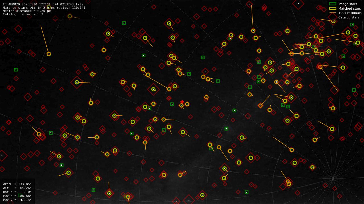Click the "Image stars" legend label

point(347,4)
